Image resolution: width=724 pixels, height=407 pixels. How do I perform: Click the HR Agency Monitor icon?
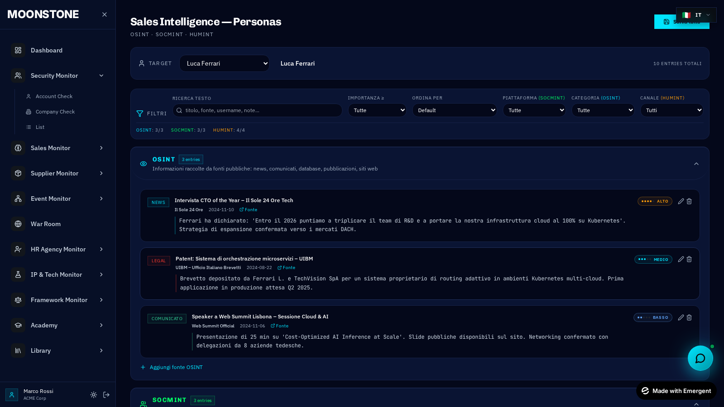point(18,249)
